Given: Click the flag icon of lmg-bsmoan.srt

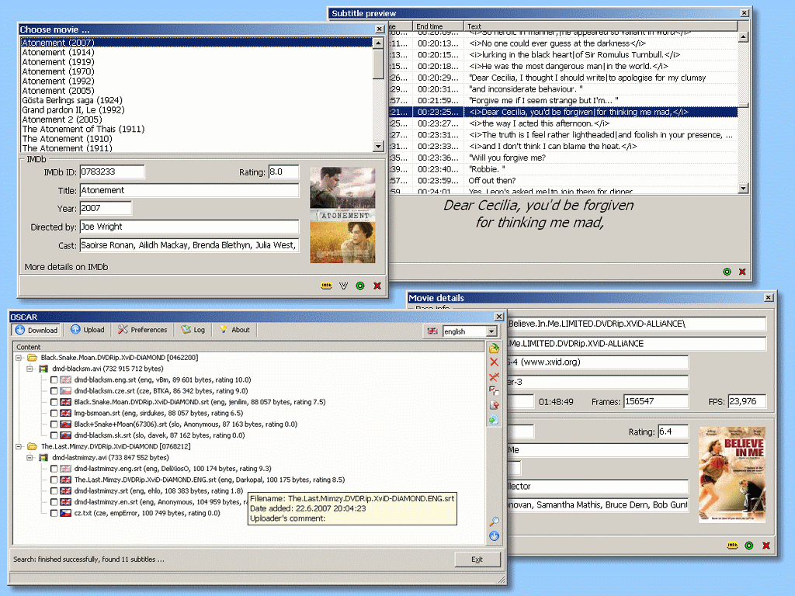Looking at the screenshot, I should [x=66, y=413].
